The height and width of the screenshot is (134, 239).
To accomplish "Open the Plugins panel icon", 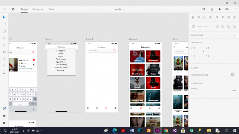I will [4, 123].
